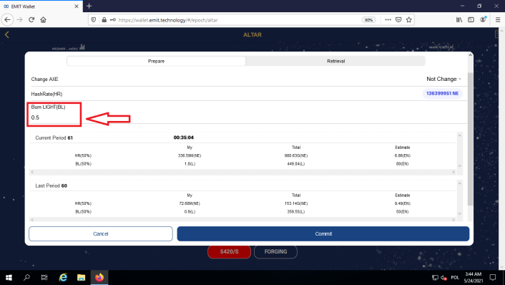Click the browser forward arrow
505x285 pixels.
click(x=19, y=19)
